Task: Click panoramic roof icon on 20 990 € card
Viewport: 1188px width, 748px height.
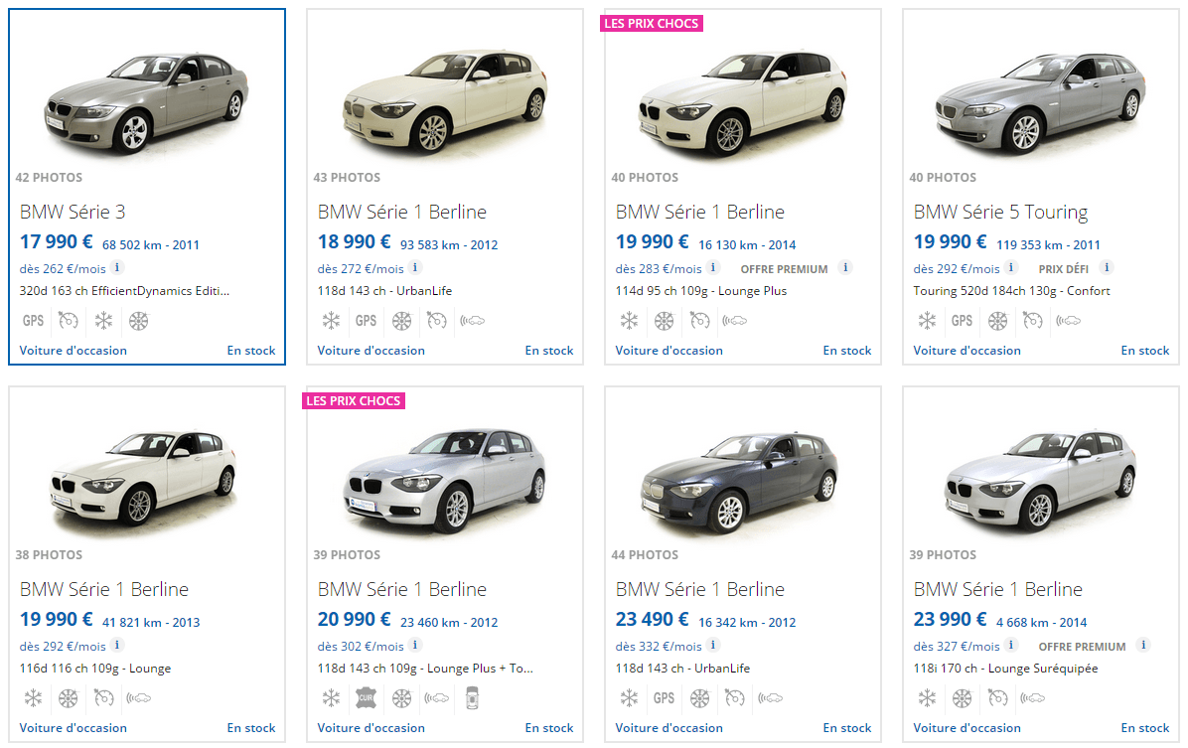Action: (472, 698)
